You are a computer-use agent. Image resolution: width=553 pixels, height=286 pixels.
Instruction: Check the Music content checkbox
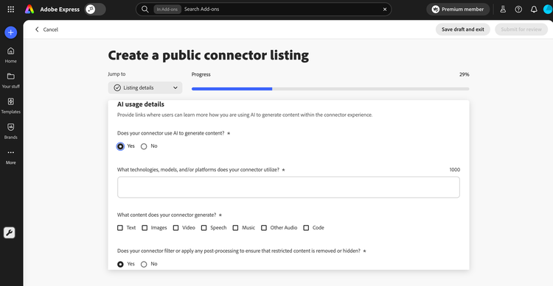tap(236, 228)
